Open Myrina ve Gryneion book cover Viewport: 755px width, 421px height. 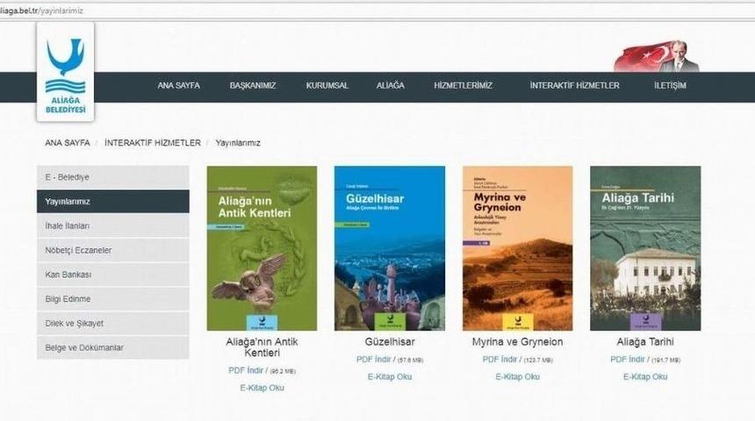pyautogui.click(x=518, y=248)
